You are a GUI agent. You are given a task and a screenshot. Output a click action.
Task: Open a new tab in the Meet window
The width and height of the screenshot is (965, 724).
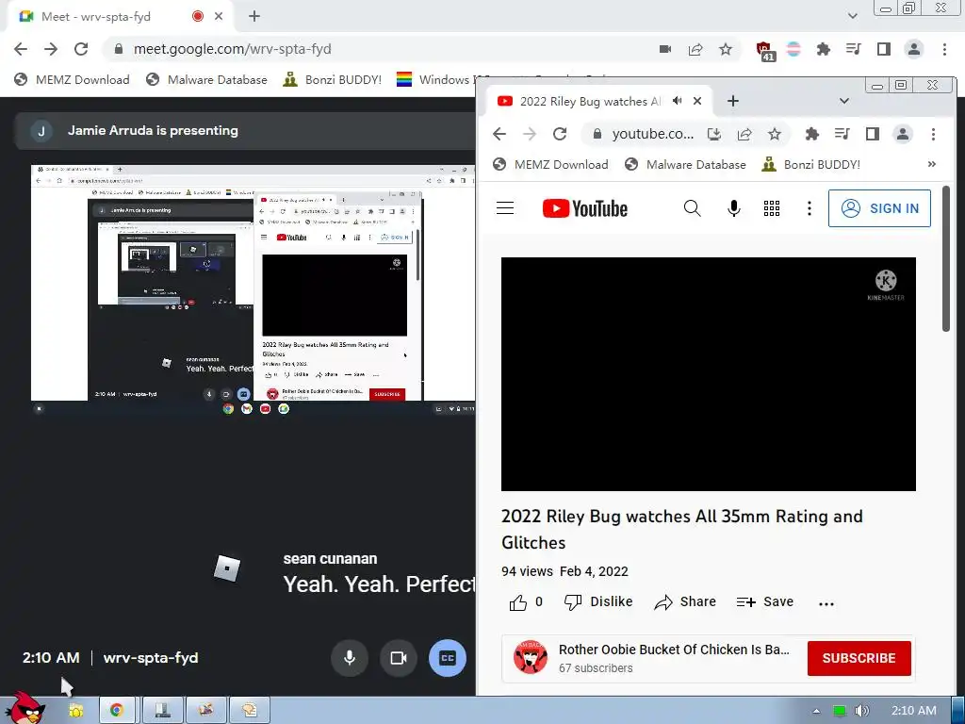(254, 17)
